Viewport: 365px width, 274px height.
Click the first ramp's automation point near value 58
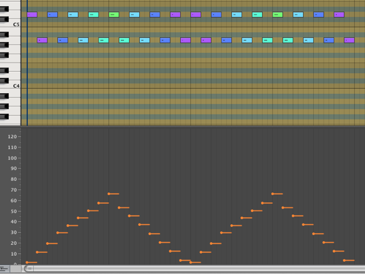(x=99, y=203)
